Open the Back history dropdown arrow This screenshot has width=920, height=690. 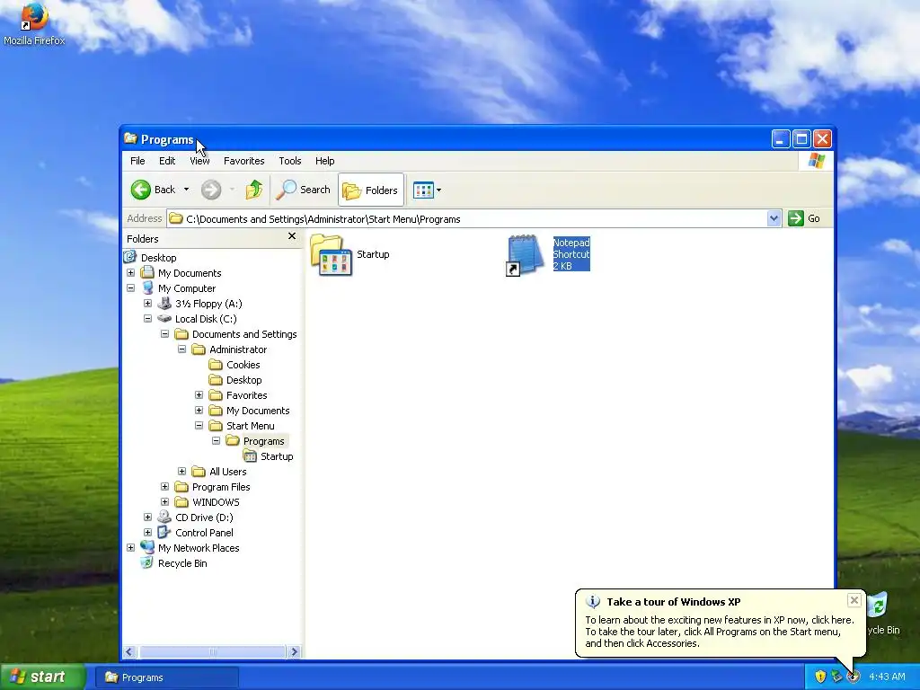[x=187, y=190]
